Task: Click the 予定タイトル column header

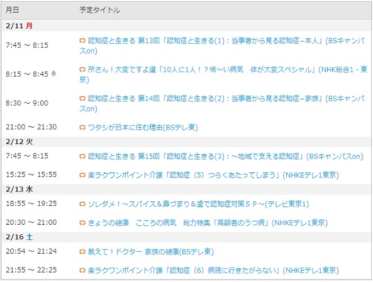Action: click(x=100, y=10)
